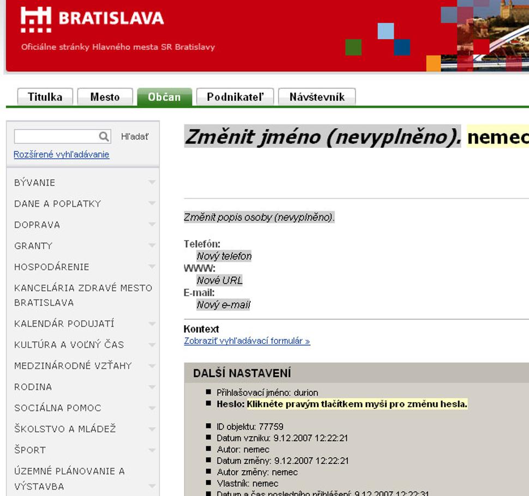Click the Bratislava castle logo icon
The image size is (529, 496).
[36, 20]
